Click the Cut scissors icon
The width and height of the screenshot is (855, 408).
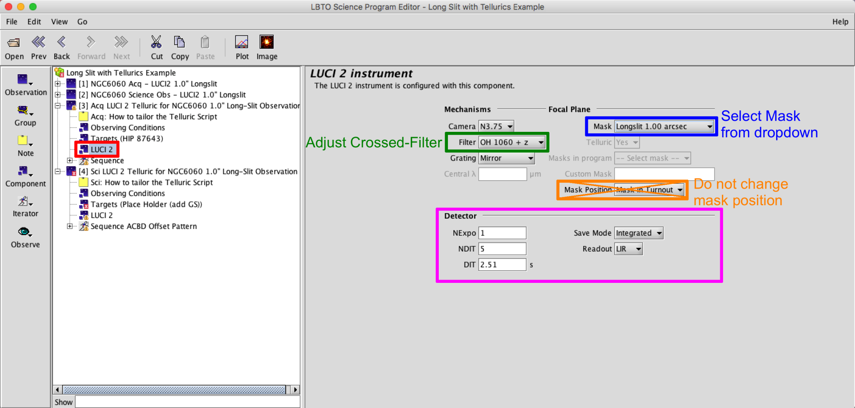pos(156,42)
